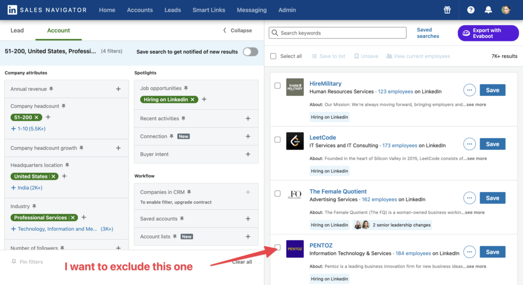Open more options for The Female Quotient
Screen dimensions: 523x285
click(469, 198)
